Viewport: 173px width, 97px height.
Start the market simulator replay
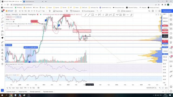pos(88,11)
